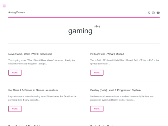Click NeverDead excerpt starting "This is going under"
This screenshot has width=168, height=126.
click(42, 62)
